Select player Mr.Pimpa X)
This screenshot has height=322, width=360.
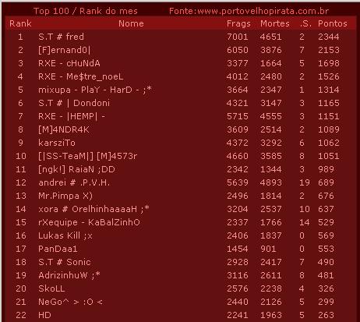point(65,196)
